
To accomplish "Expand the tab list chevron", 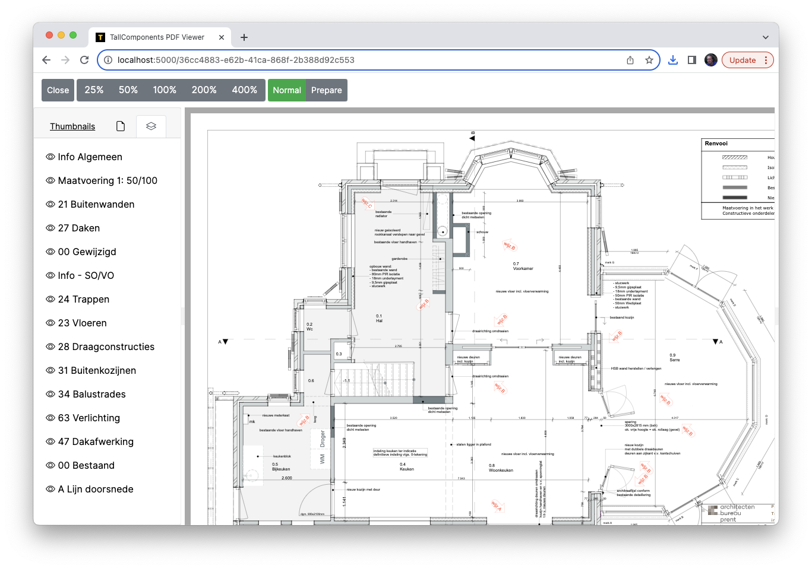I will pos(766,37).
